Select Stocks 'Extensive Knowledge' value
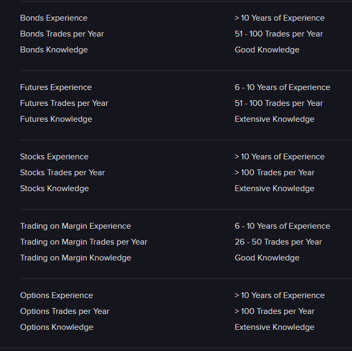This screenshot has height=351, width=352. tap(274, 188)
